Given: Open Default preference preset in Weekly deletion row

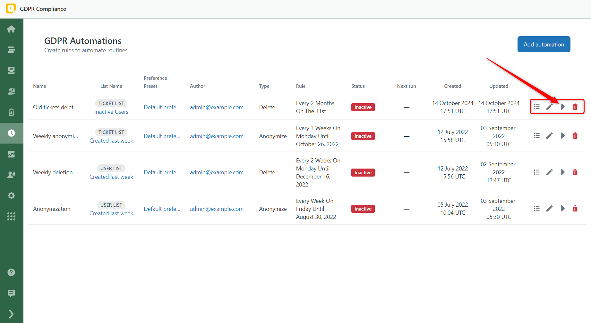Looking at the screenshot, I should (x=162, y=172).
